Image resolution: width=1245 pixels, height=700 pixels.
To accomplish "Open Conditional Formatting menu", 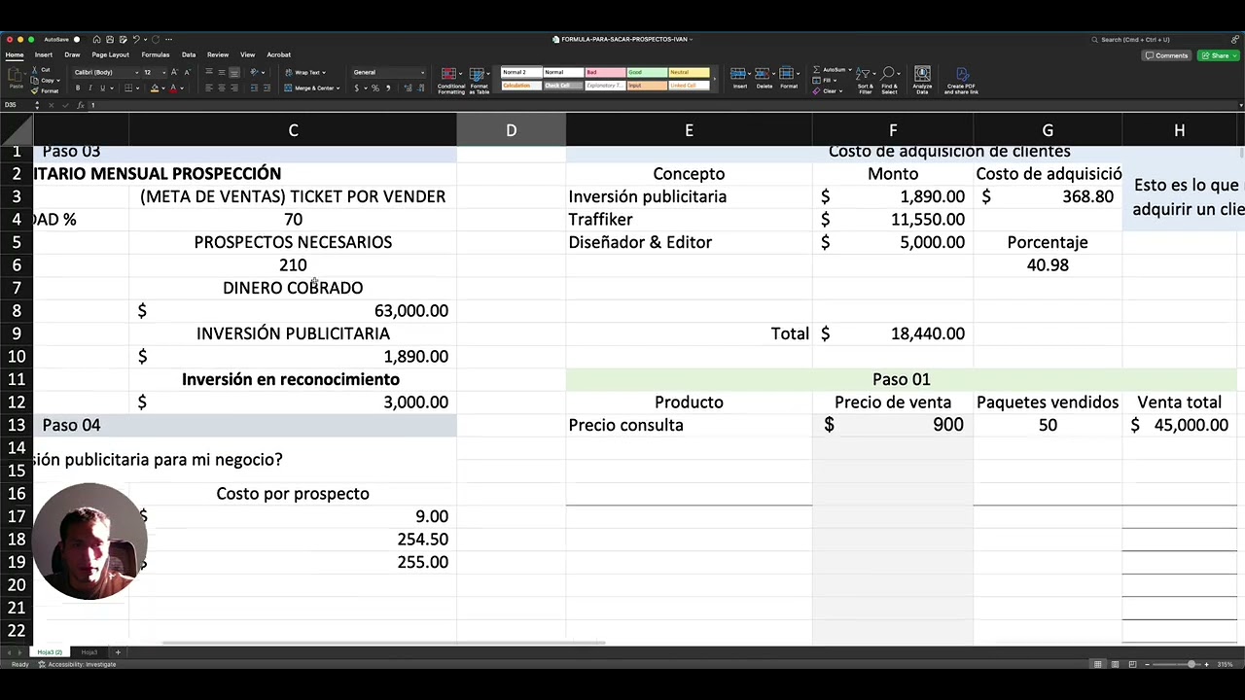I will point(451,81).
